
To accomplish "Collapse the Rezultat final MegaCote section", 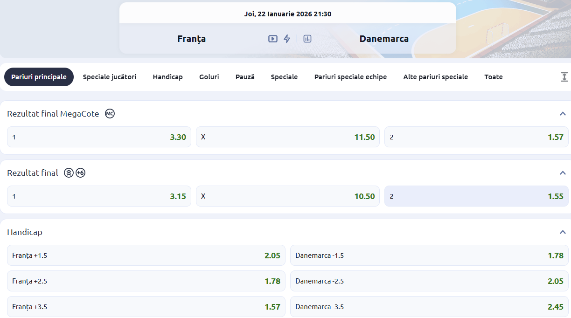I will [563, 114].
